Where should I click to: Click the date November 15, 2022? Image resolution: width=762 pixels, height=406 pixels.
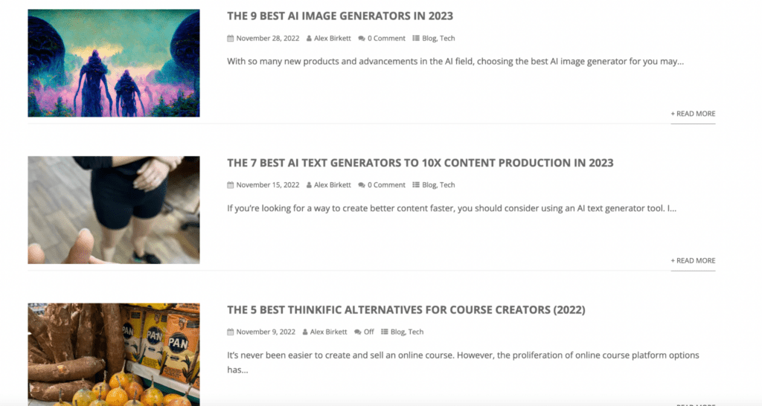[x=268, y=185]
